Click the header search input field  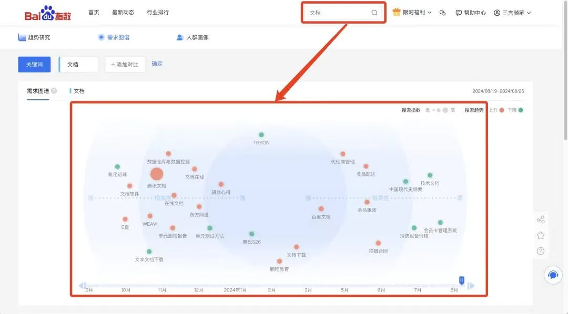(x=343, y=13)
